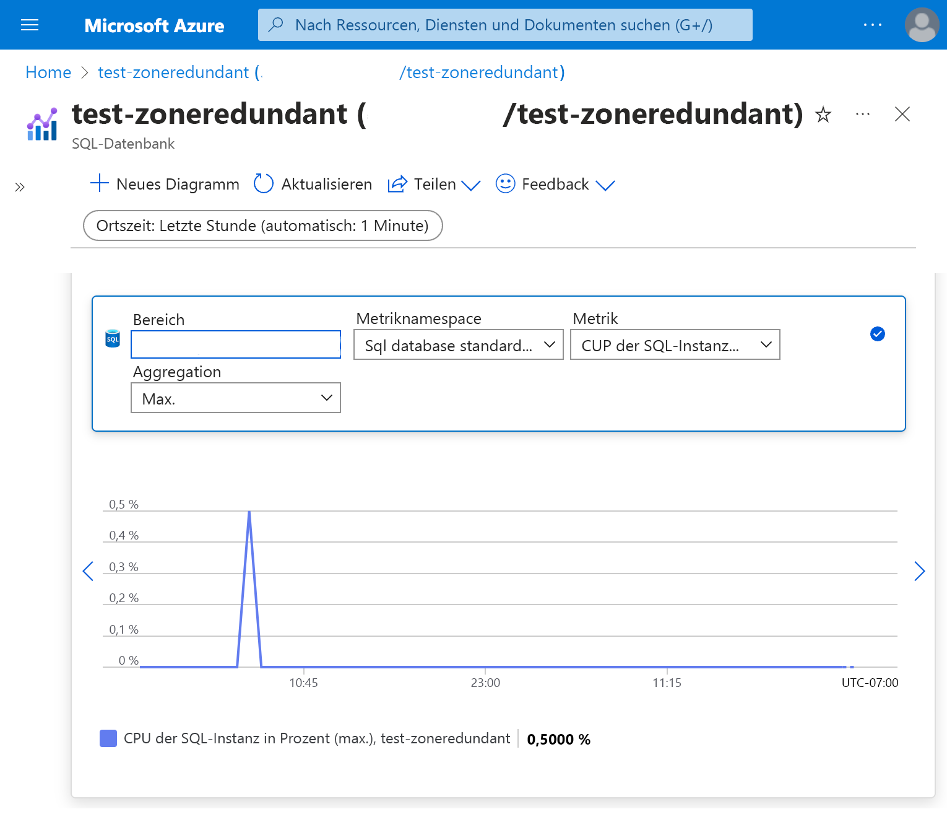Open the Ortszeit: Letzte Stunde time picker

point(262,225)
